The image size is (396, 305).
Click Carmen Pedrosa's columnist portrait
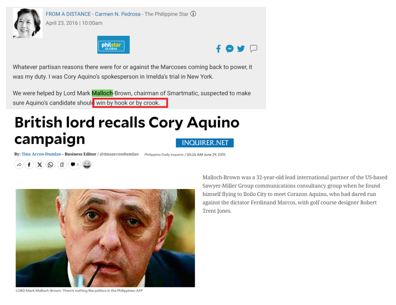(x=28, y=23)
